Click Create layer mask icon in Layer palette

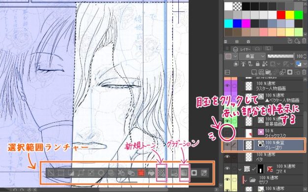(290, 72)
